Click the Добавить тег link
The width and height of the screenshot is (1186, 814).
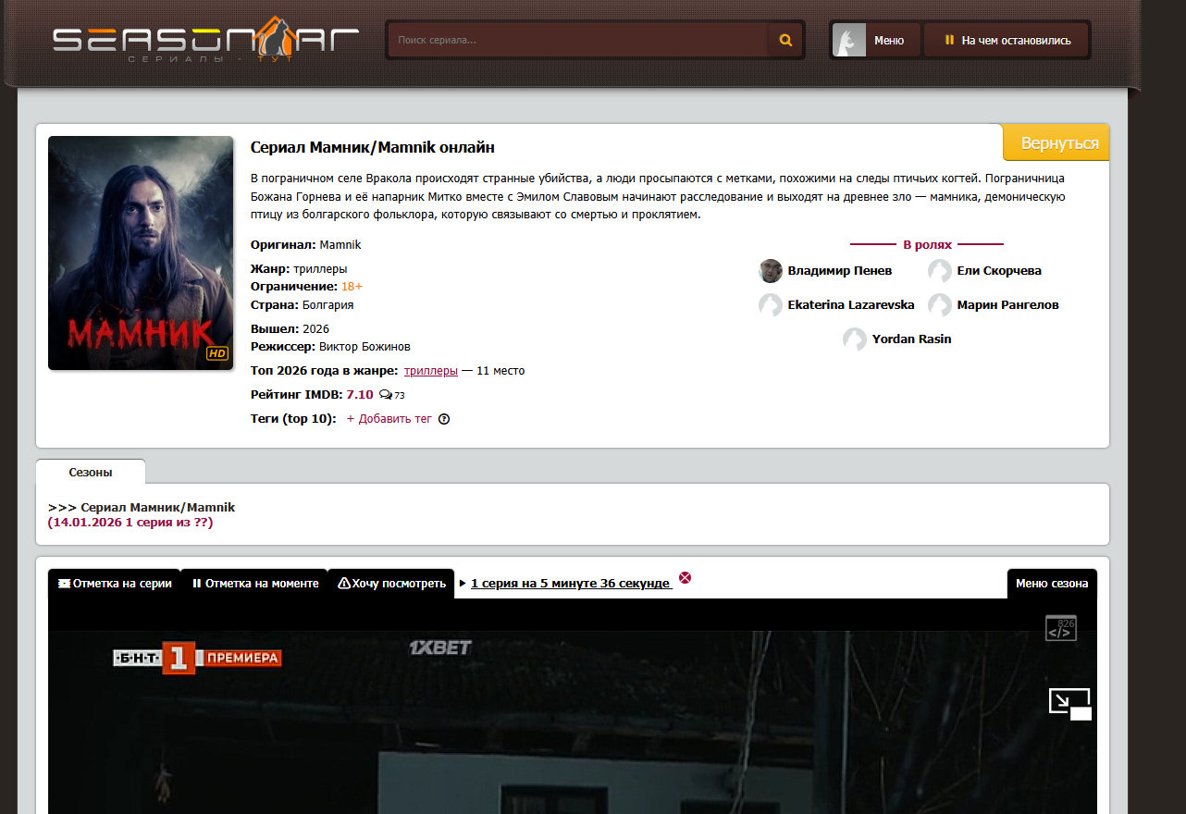point(389,419)
